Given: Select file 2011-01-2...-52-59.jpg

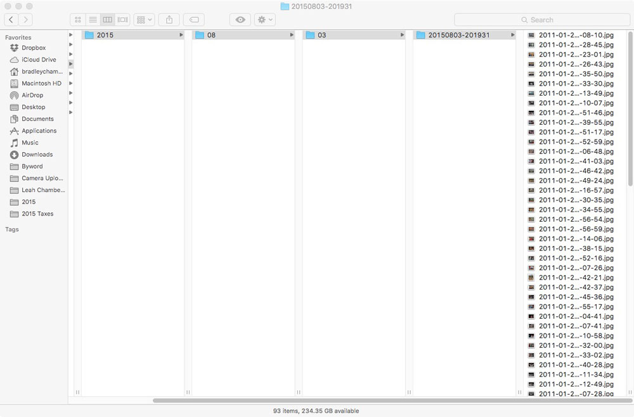Looking at the screenshot, I should 576,142.
